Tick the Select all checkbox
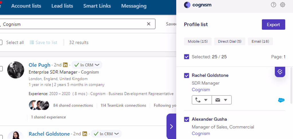This screenshot has height=139, width=293. point(1,42)
